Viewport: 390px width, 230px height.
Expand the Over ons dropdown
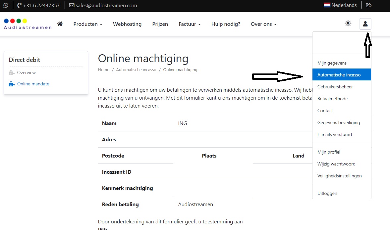pos(263,24)
